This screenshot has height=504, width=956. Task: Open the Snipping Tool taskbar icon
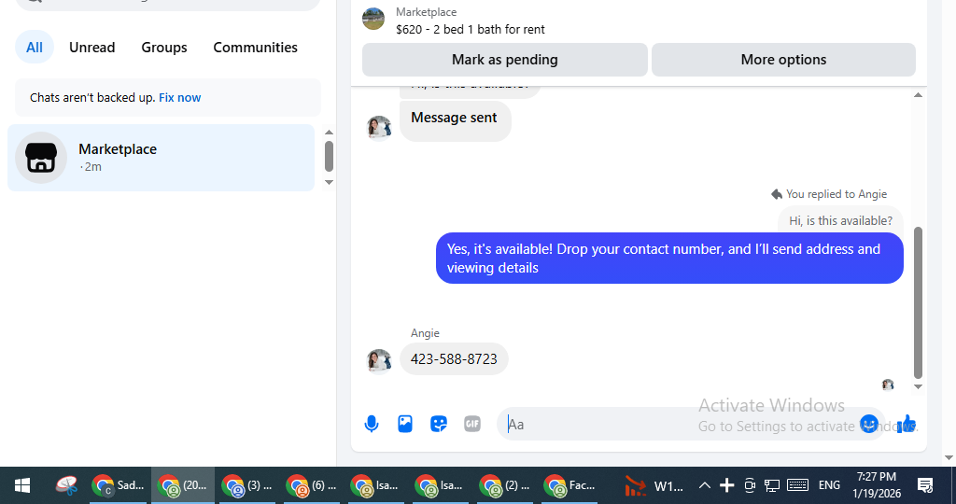point(66,485)
